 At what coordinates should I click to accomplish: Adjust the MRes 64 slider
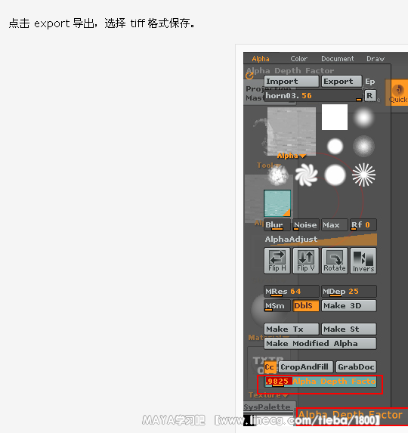pyautogui.click(x=292, y=292)
